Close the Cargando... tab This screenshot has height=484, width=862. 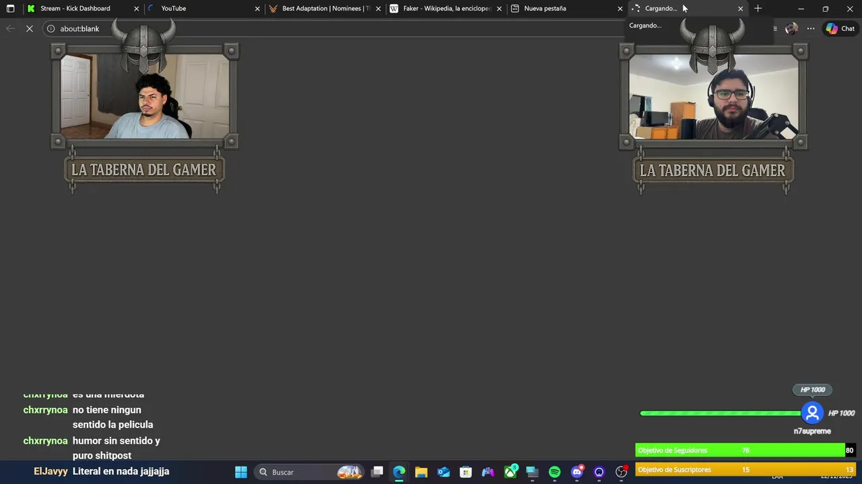pos(741,9)
